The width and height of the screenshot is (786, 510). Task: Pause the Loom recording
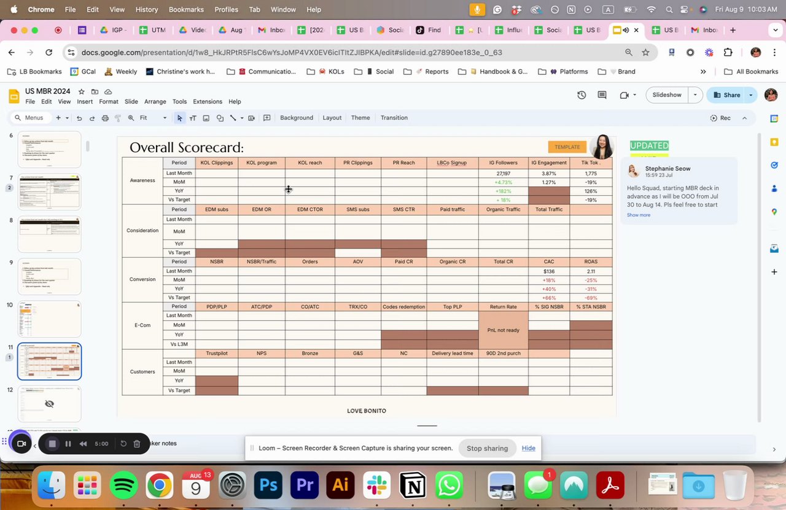coord(68,444)
